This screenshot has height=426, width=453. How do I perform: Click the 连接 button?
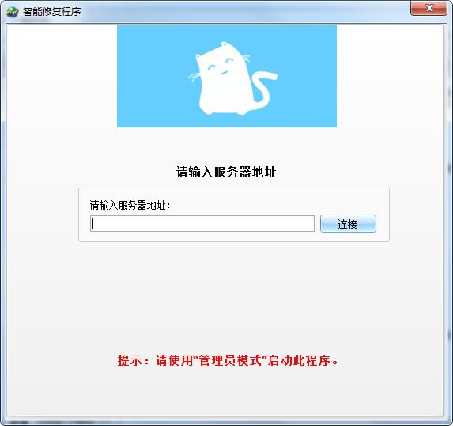coord(348,223)
